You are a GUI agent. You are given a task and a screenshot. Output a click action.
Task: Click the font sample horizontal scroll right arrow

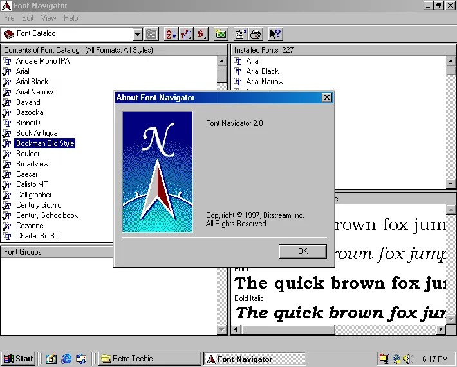point(441,330)
